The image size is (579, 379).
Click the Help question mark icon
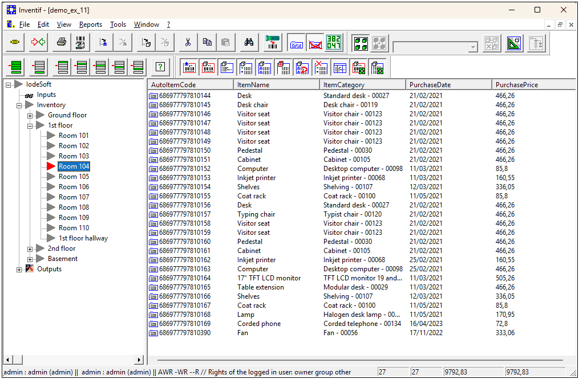[x=160, y=67]
